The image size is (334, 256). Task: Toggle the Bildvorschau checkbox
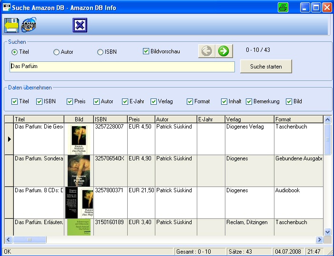click(x=146, y=51)
